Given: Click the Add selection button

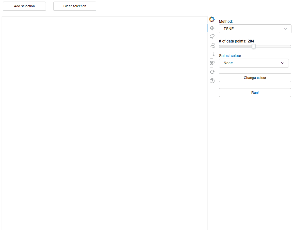Looking at the screenshot, I should coord(24,6).
